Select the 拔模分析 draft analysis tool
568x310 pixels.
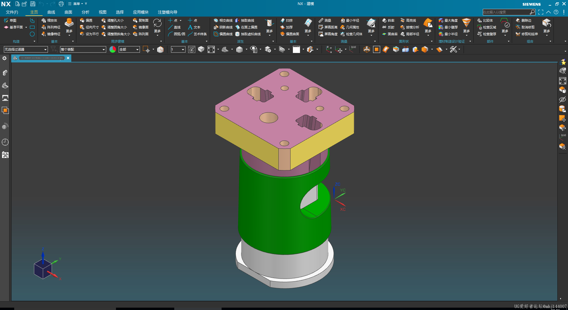[410, 27]
